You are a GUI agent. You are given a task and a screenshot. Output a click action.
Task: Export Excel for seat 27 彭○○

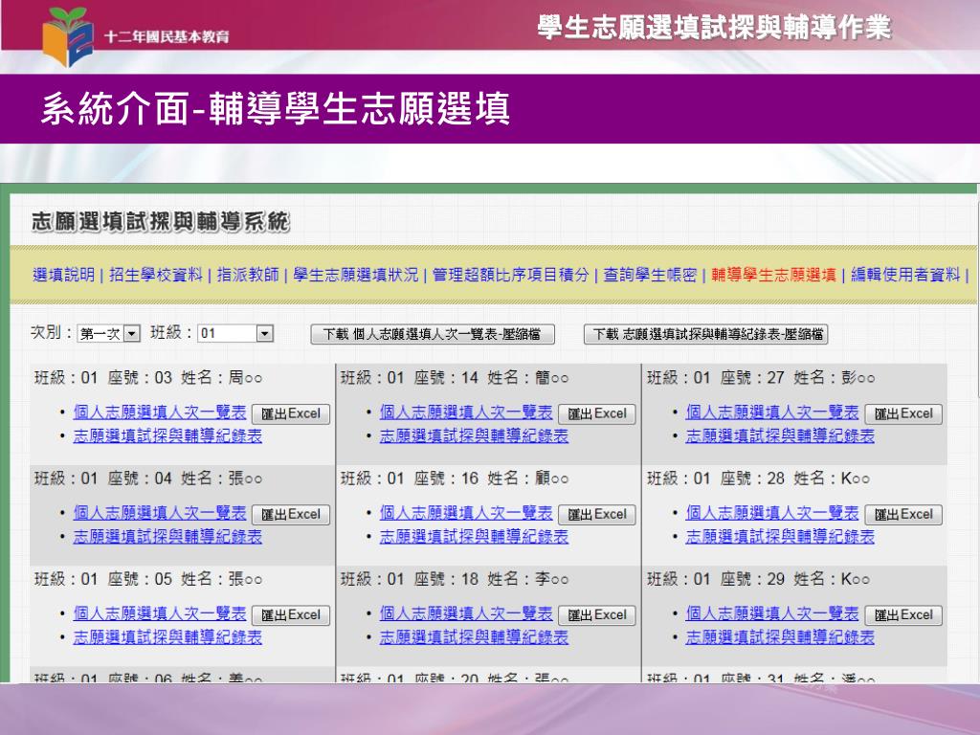pos(903,413)
